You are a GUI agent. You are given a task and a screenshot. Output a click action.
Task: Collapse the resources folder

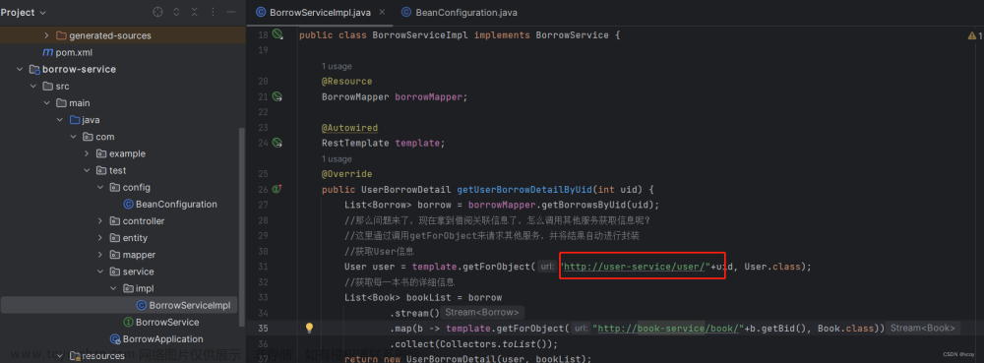coord(60,356)
